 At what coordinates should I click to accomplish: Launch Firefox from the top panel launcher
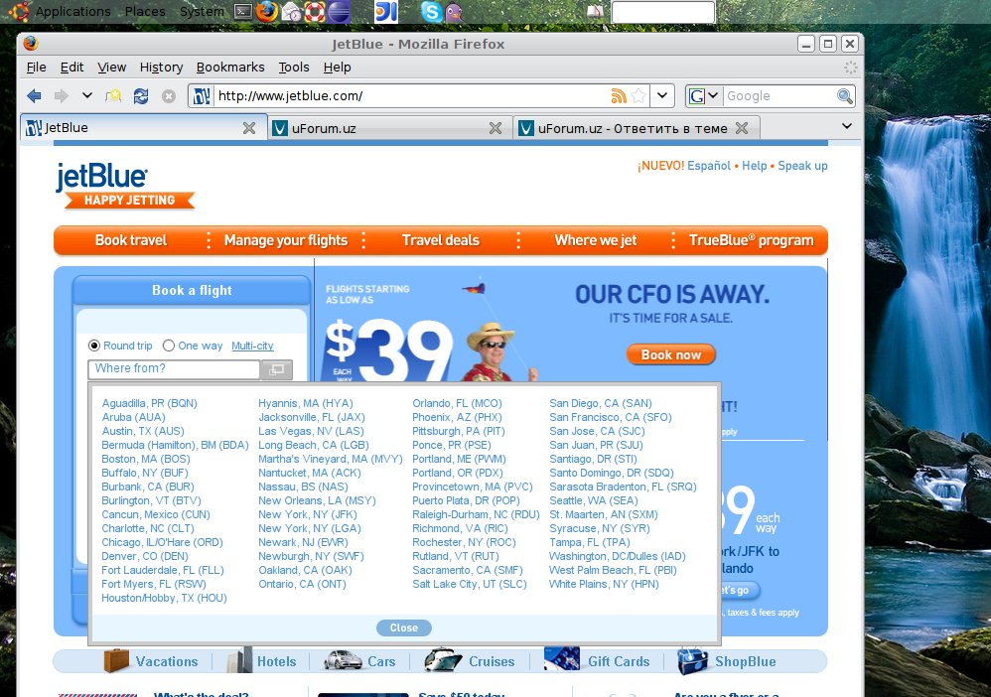(x=267, y=11)
